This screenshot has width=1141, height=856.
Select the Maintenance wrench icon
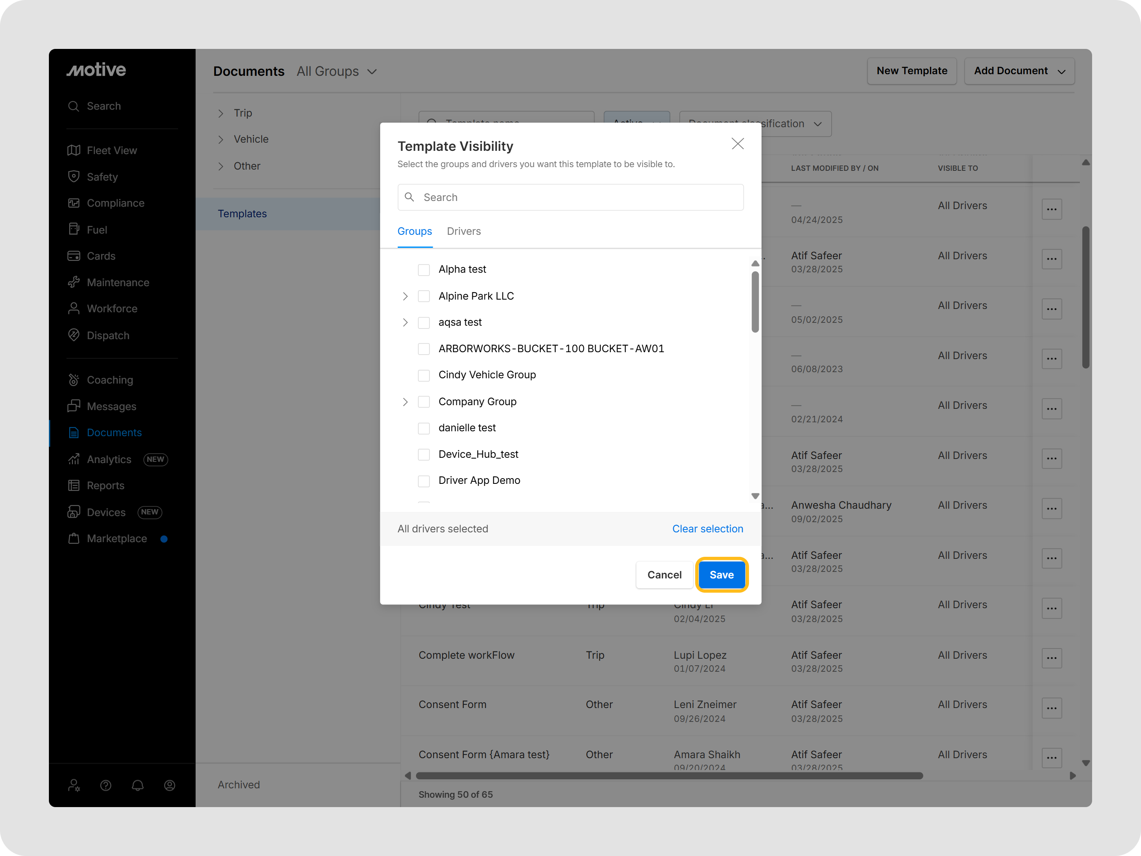click(x=74, y=282)
